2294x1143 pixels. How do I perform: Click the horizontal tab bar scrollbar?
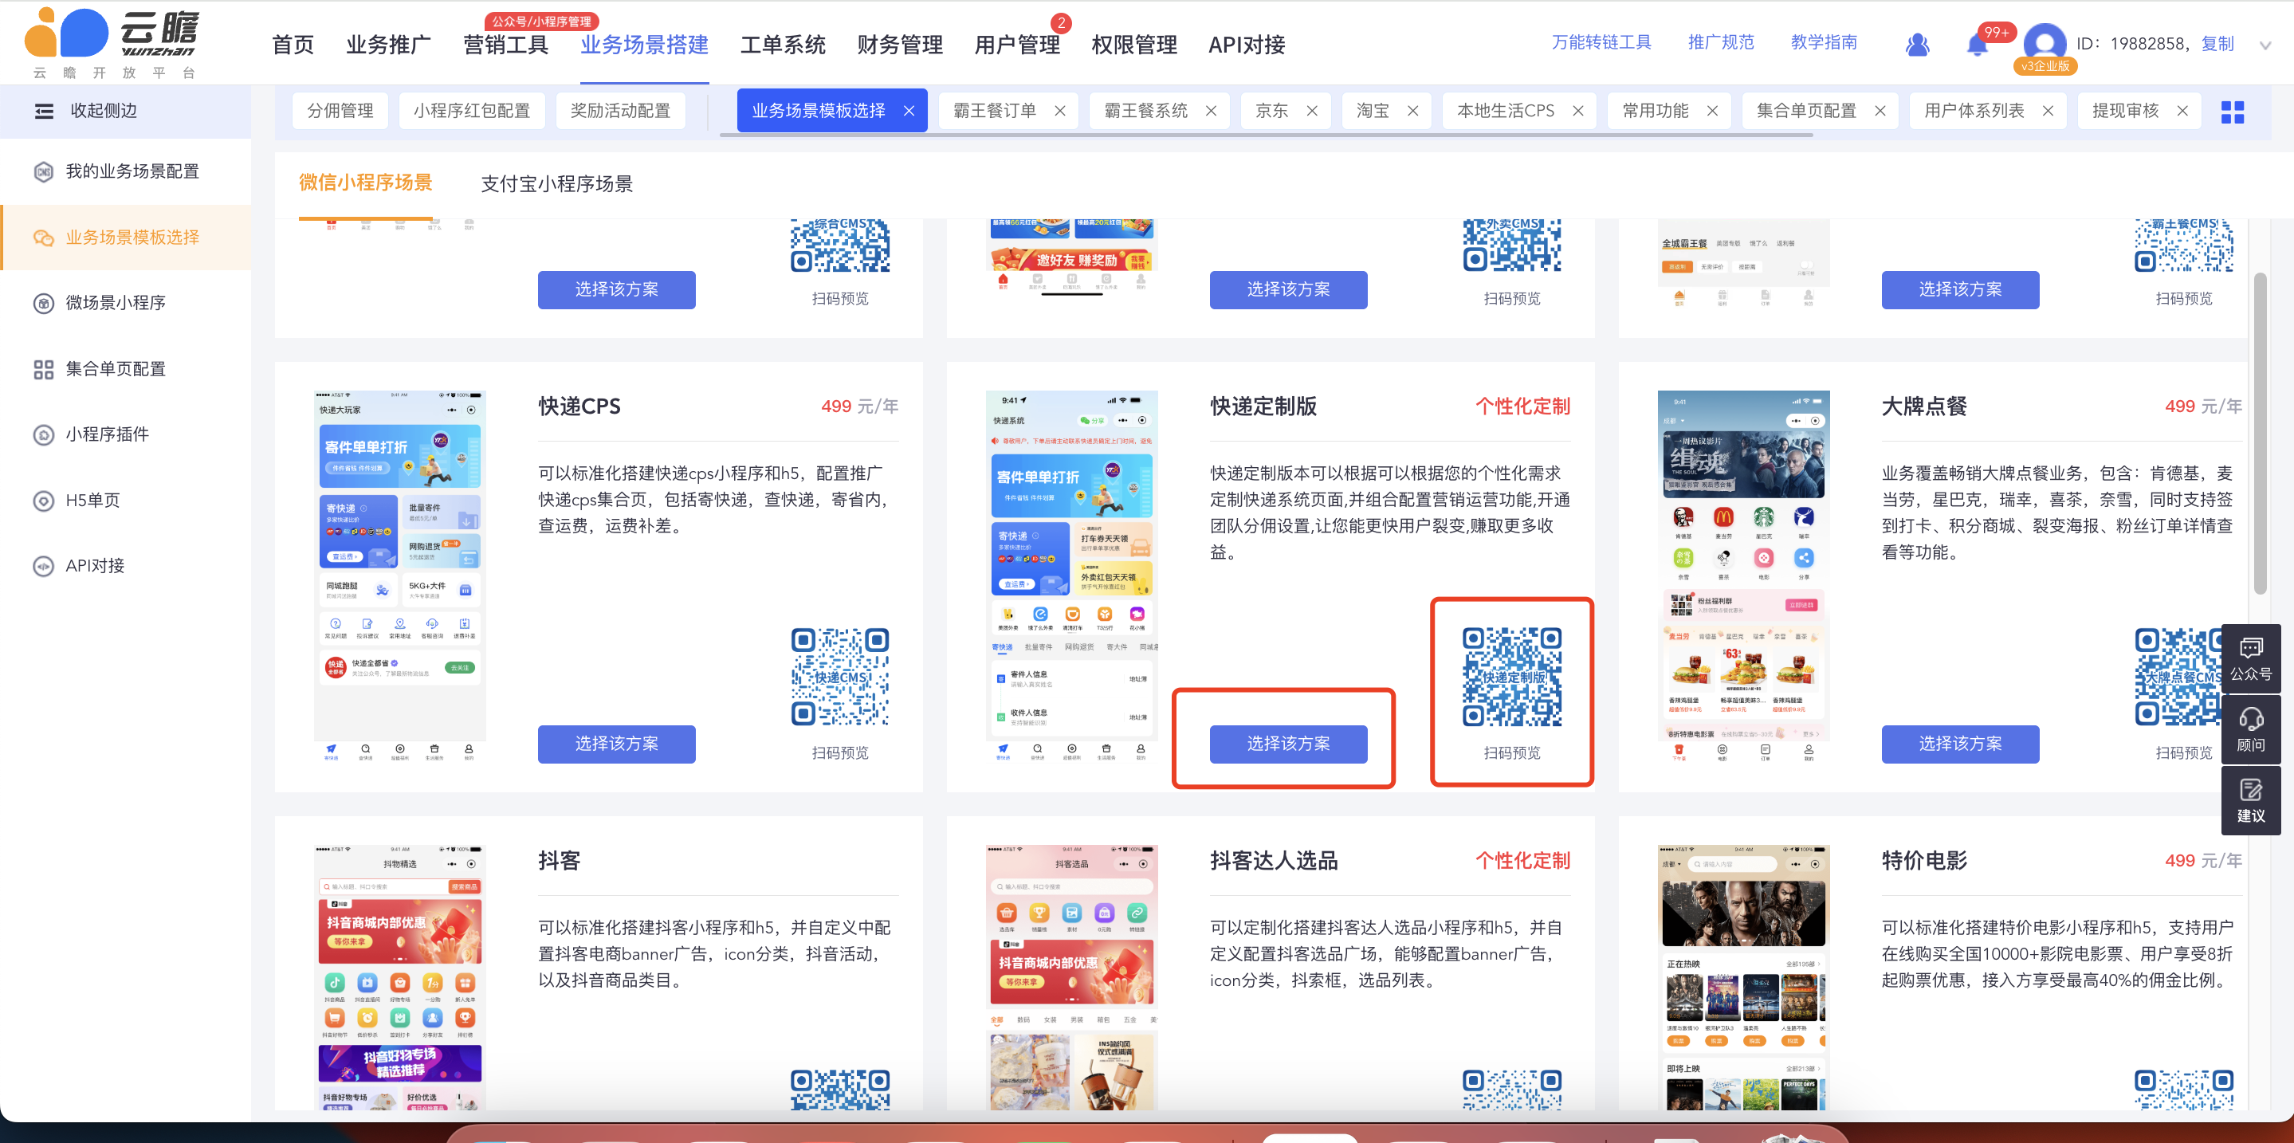[1267, 136]
